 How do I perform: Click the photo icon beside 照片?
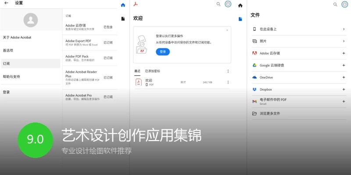point(254,41)
